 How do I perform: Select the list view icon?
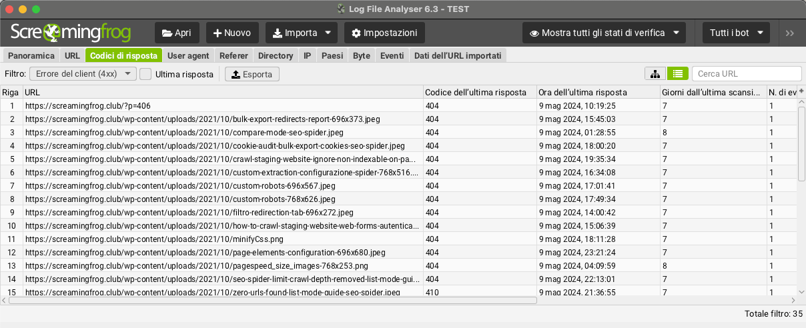[678, 74]
